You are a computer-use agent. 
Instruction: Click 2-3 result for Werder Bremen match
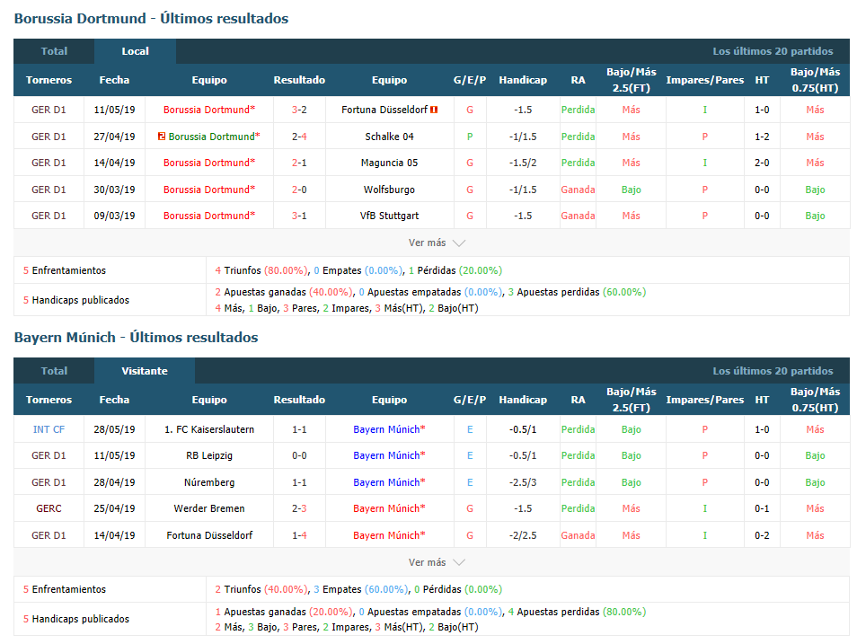pyautogui.click(x=299, y=509)
